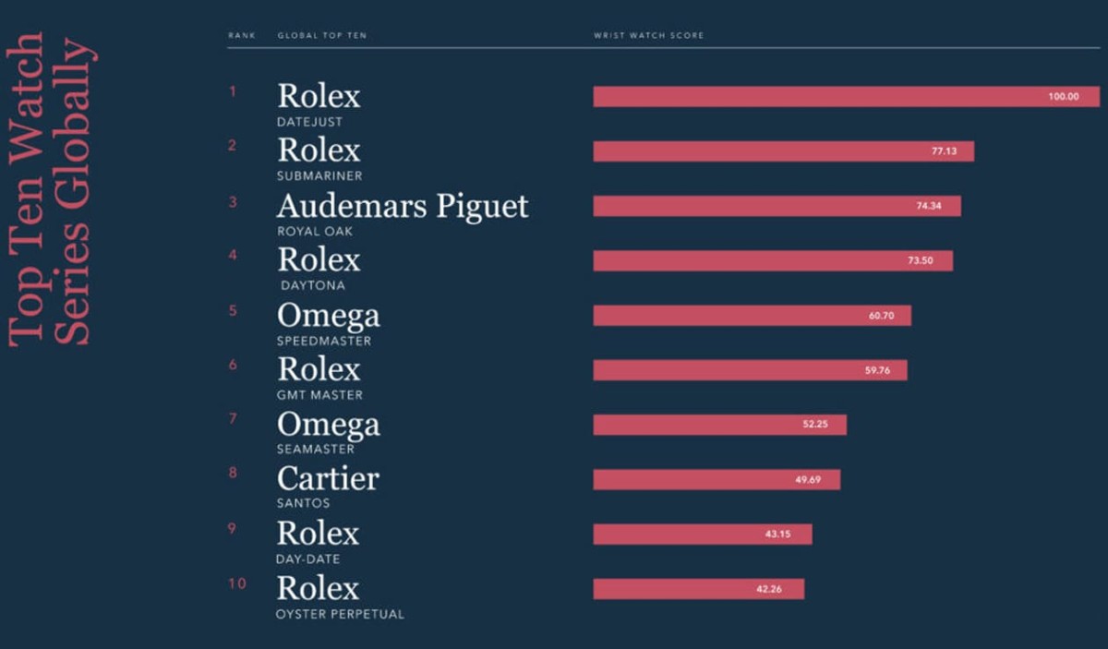The height and width of the screenshot is (649, 1108).
Task: Select the bar with score 77.13
Action: click(783, 151)
